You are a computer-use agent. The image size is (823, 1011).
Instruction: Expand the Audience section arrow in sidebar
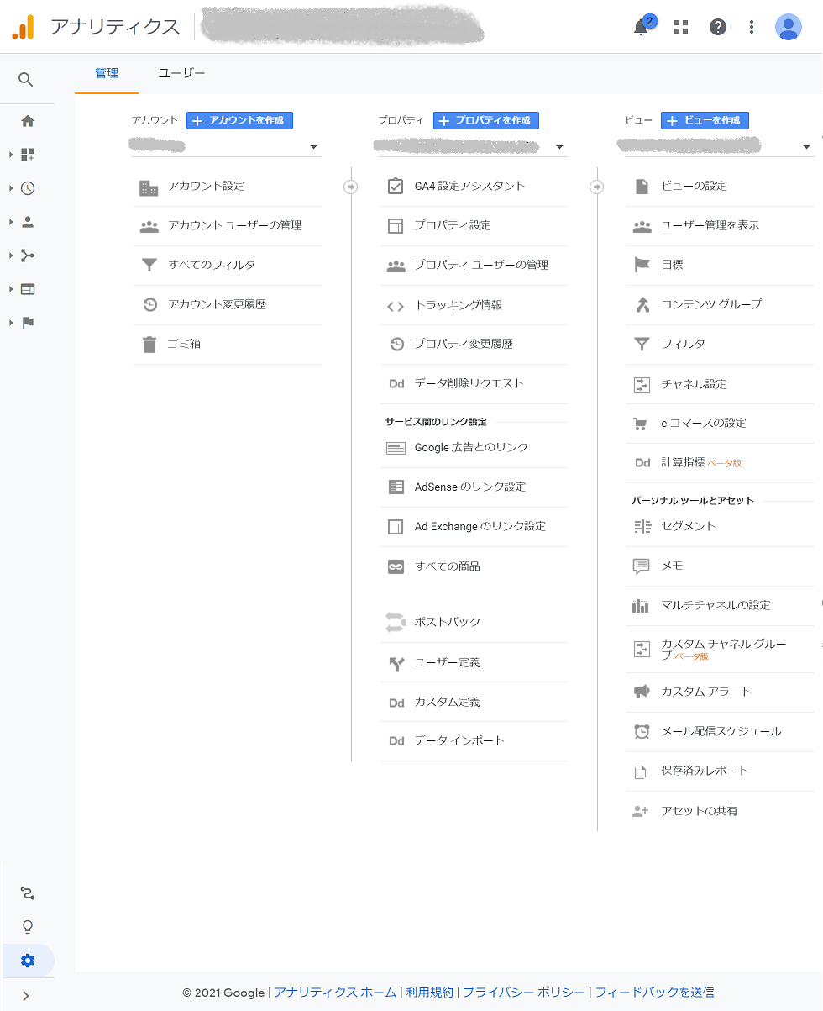pos(11,222)
